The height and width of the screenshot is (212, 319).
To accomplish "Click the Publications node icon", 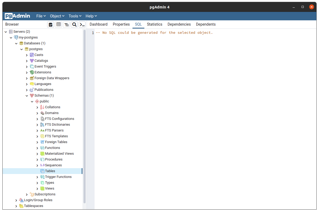I will (x=32, y=90).
